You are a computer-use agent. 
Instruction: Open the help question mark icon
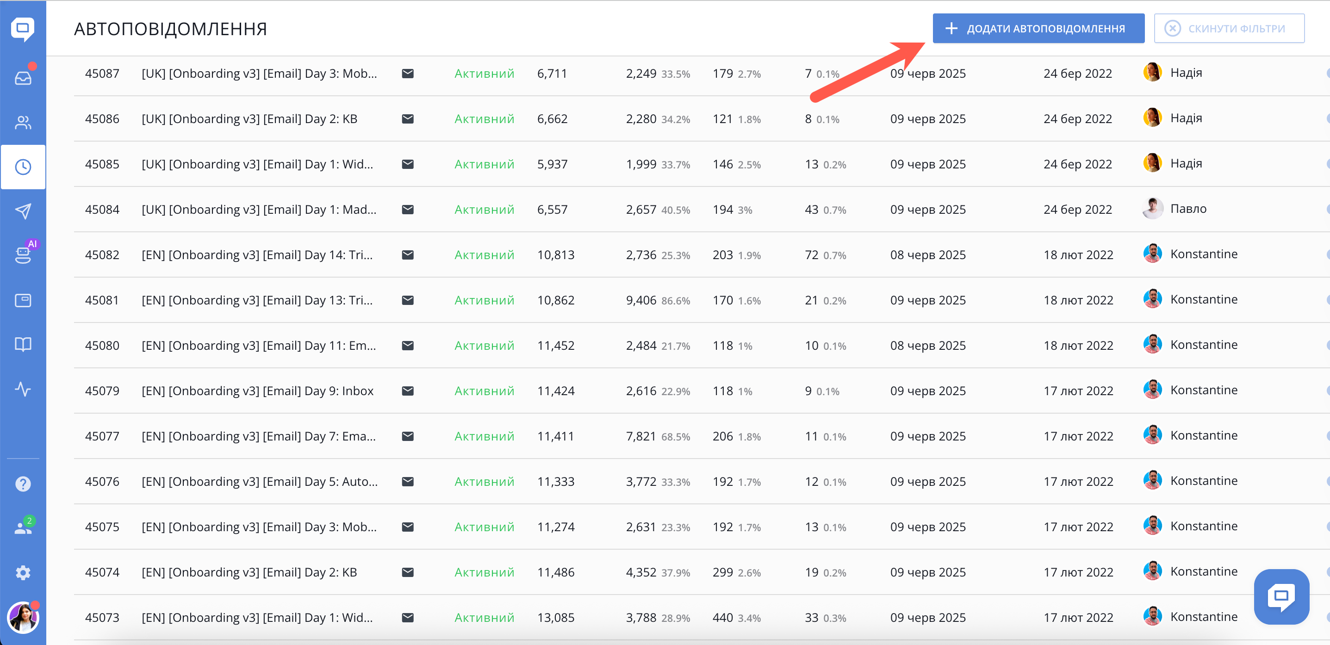(23, 484)
